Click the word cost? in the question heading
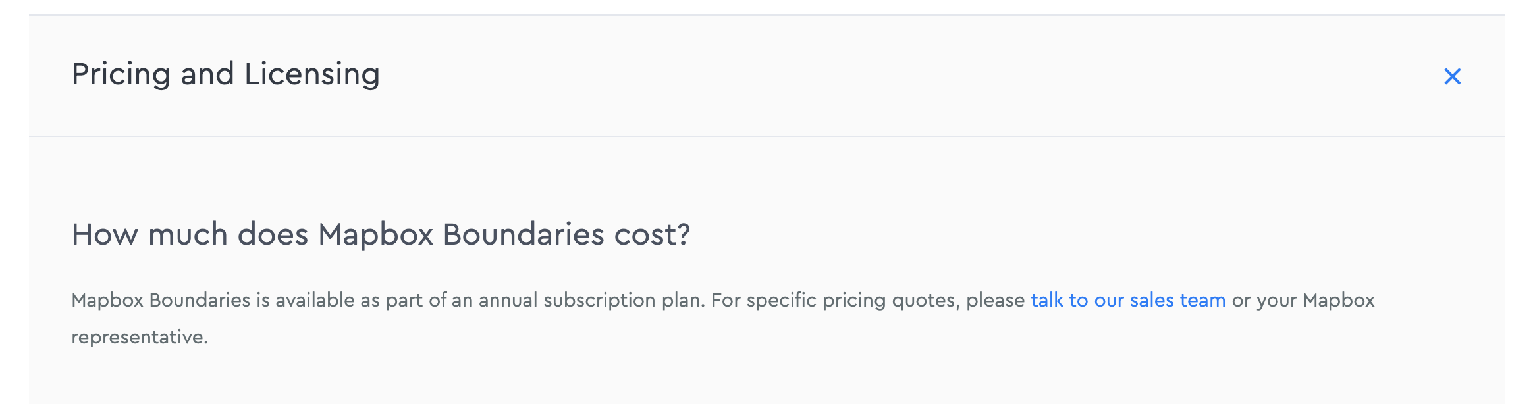 pos(652,234)
